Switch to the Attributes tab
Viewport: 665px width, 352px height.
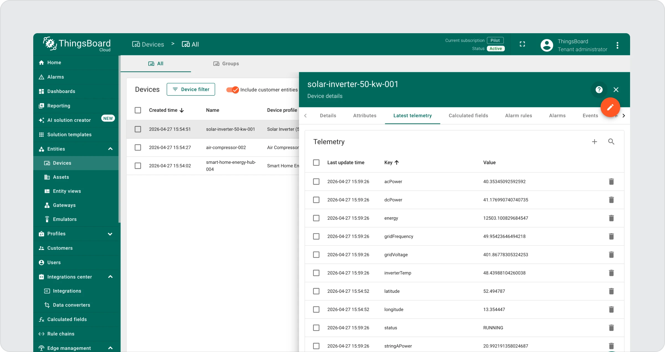[x=365, y=116]
